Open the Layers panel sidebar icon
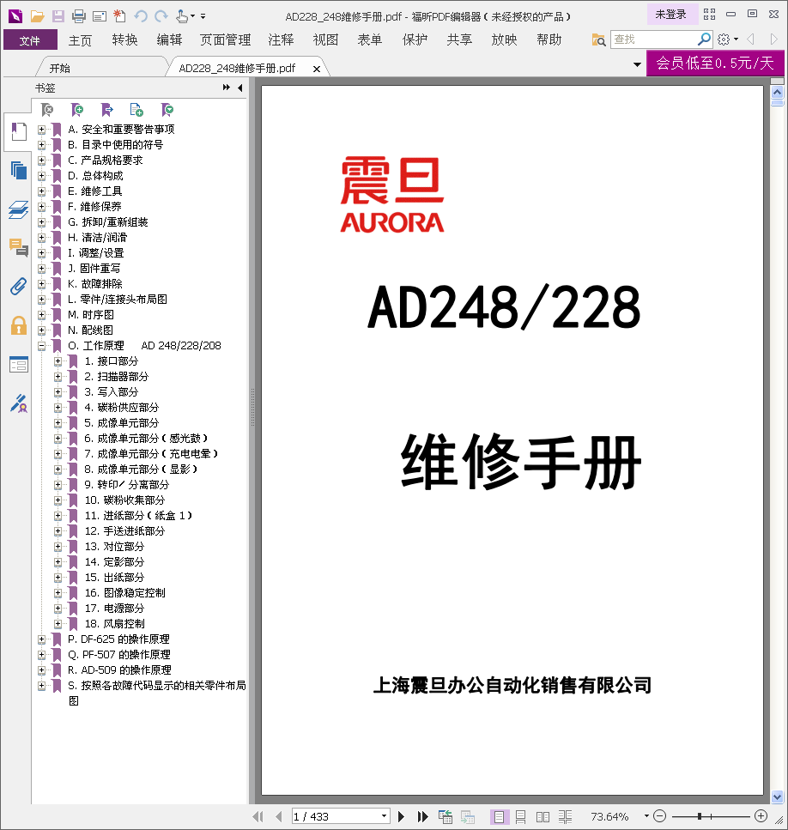 (x=19, y=209)
